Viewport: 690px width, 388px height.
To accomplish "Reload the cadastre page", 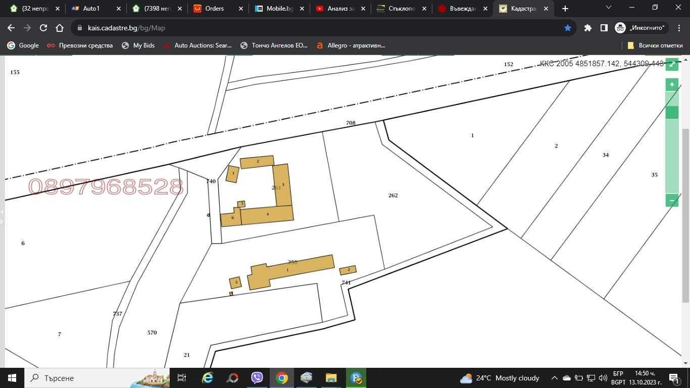I will pyautogui.click(x=43, y=28).
